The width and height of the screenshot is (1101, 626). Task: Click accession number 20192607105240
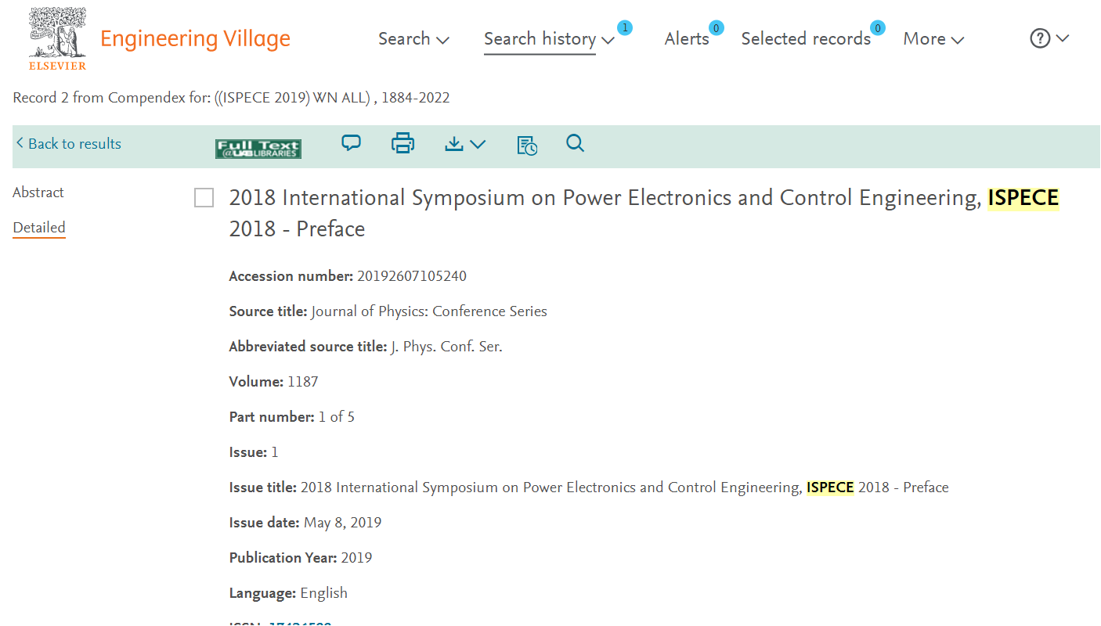click(412, 276)
